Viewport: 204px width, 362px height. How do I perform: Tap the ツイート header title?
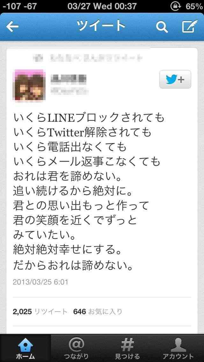pos(102,26)
